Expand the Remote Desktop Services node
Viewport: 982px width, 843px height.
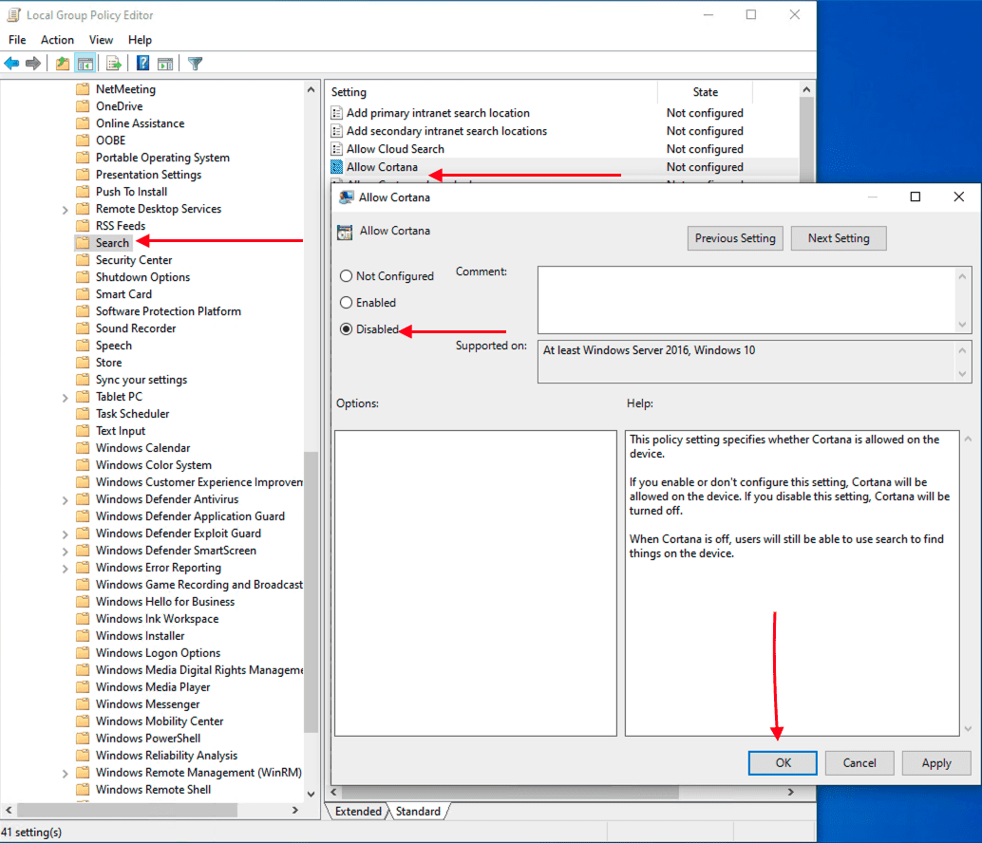[65, 209]
